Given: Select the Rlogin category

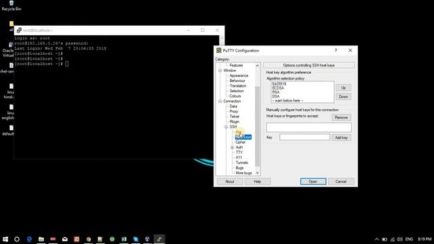Looking at the screenshot, I should 234,121.
